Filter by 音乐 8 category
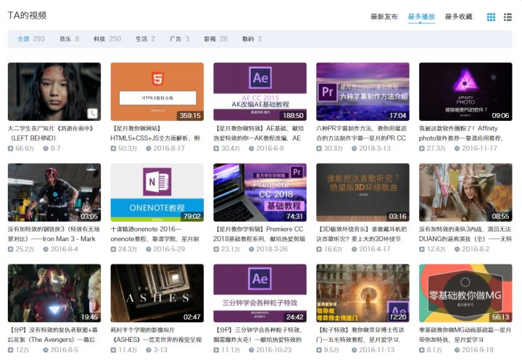Viewport: 522px width, 360px height. pyautogui.click(x=70, y=39)
